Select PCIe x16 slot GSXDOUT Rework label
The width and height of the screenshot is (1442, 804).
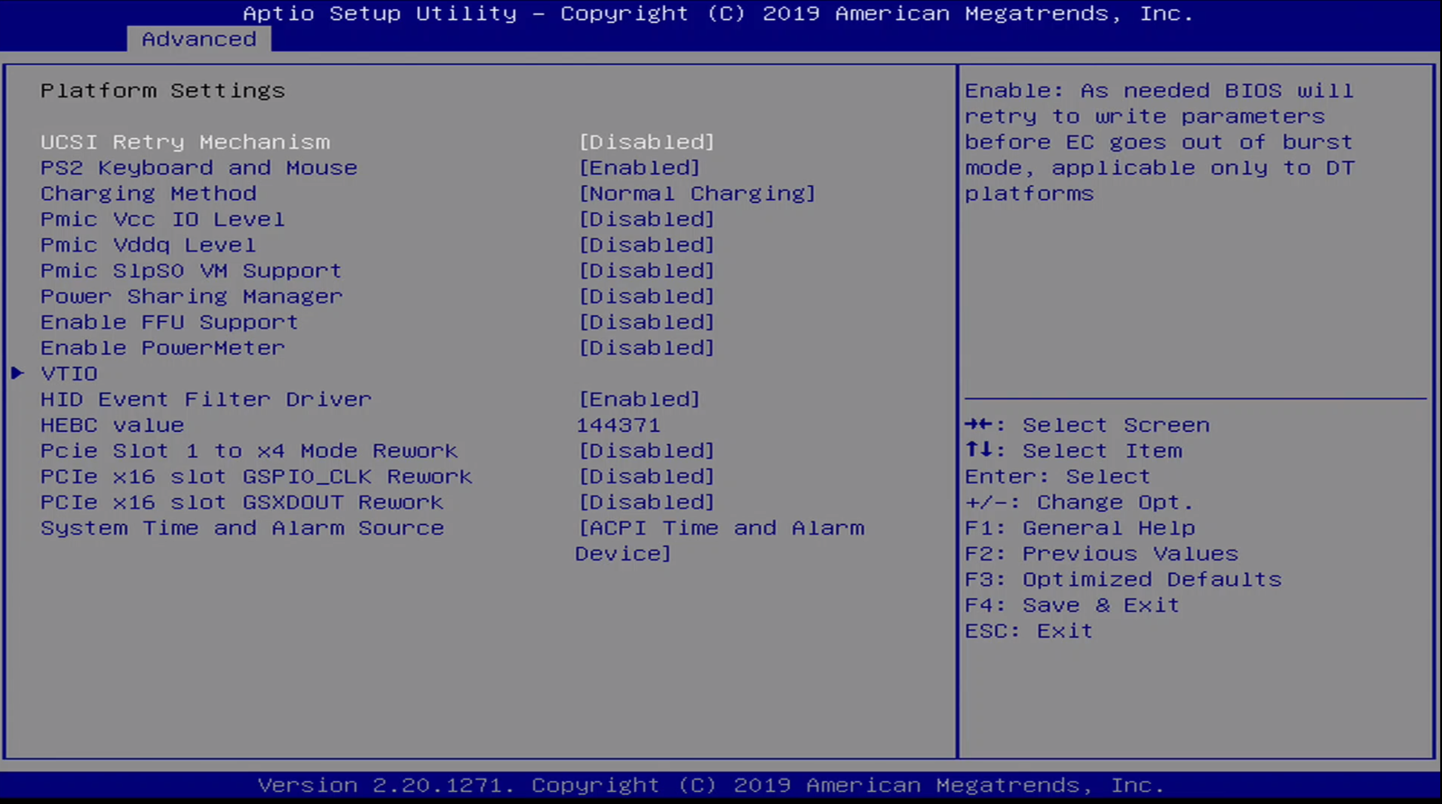point(242,502)
